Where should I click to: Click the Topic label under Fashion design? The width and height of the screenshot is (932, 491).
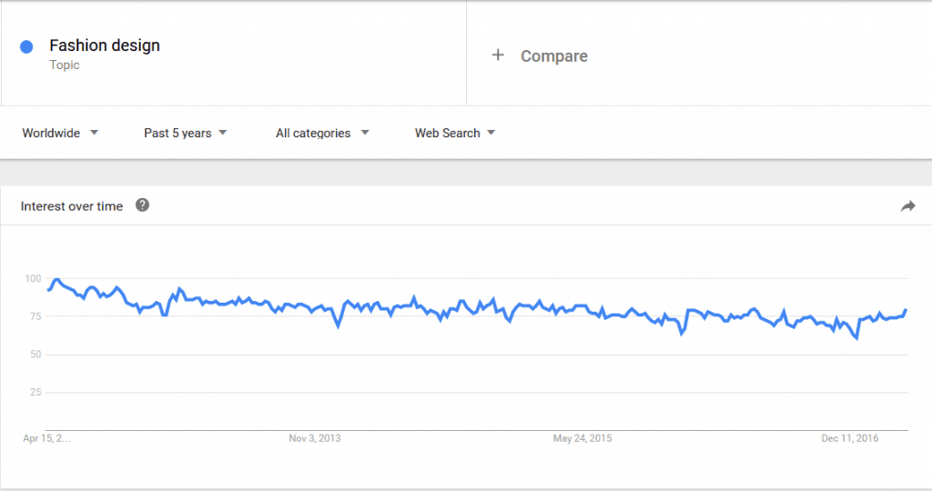[x=65, y=65]
